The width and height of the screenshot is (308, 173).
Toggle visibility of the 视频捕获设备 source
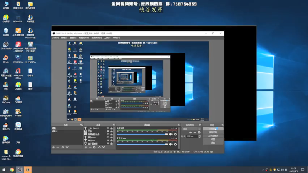pyautogui.click(x=108, y=134)
